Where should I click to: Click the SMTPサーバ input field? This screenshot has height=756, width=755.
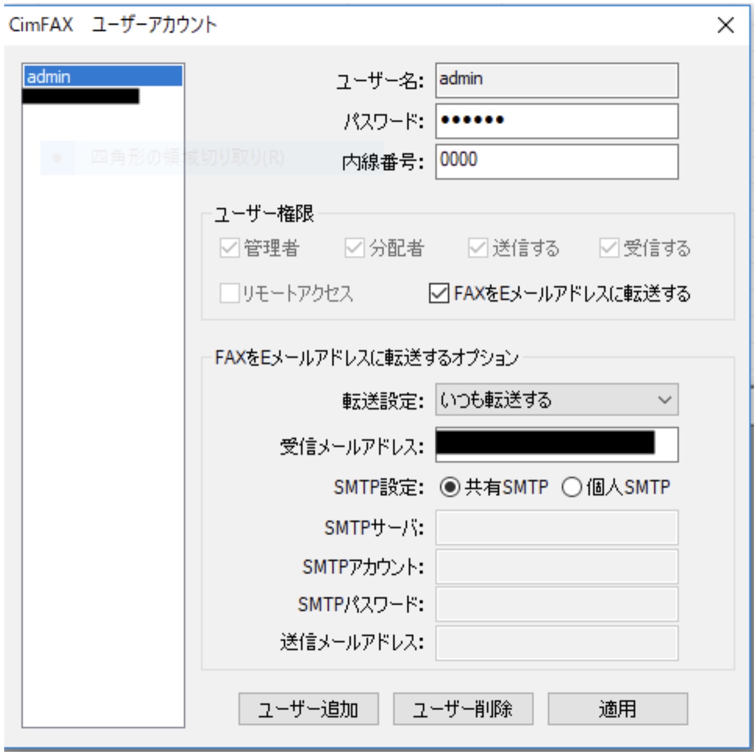click(x=557, y=527)
